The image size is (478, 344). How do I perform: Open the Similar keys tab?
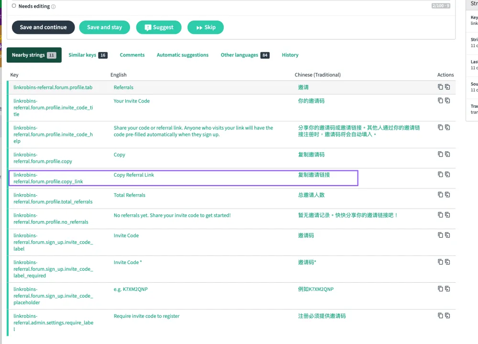(x=88, y=55)
